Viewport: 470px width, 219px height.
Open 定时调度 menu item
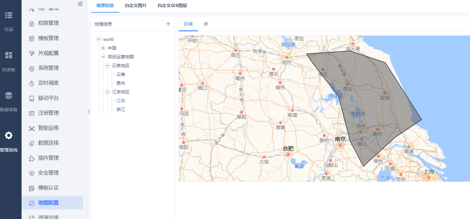click(x=53, y=83)
